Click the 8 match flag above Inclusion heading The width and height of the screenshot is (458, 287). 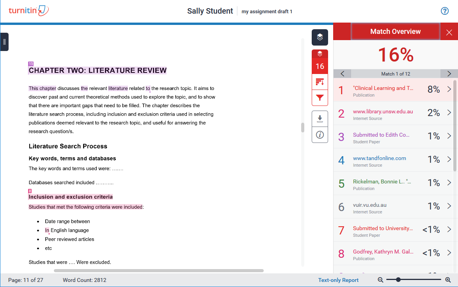pyautogui.click(x=30, y=191)
